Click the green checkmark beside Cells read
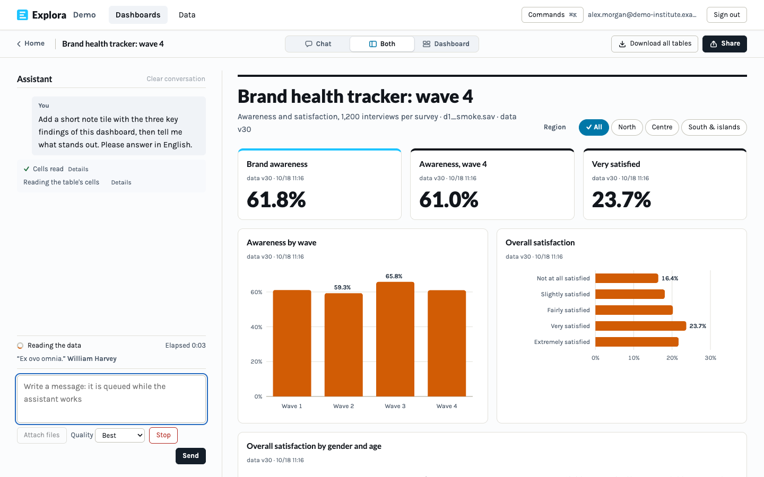Screen dimensions: 764x477 (x=27, y=169)
